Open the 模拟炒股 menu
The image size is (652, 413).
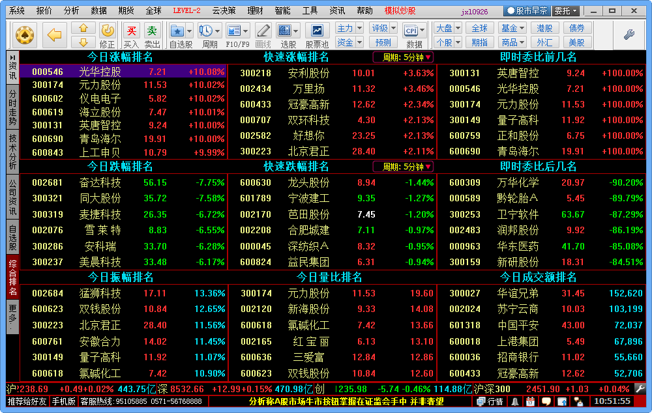click(400, 11)
